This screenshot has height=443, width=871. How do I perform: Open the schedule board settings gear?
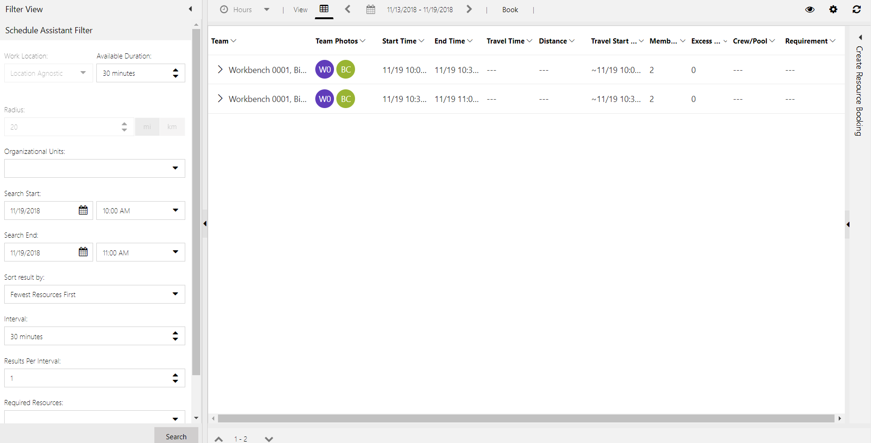pyautogui.click(x=833, y=9)
